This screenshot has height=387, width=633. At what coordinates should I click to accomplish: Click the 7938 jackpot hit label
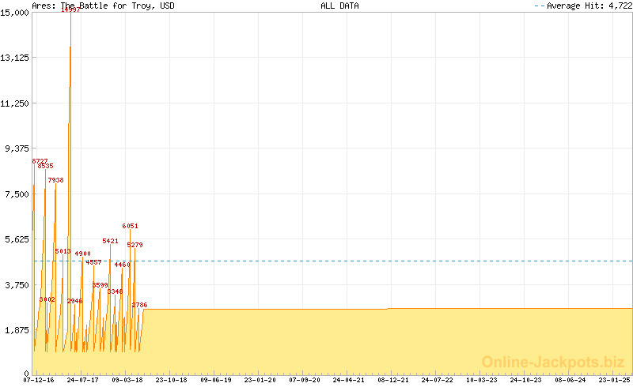pos(55,180)
